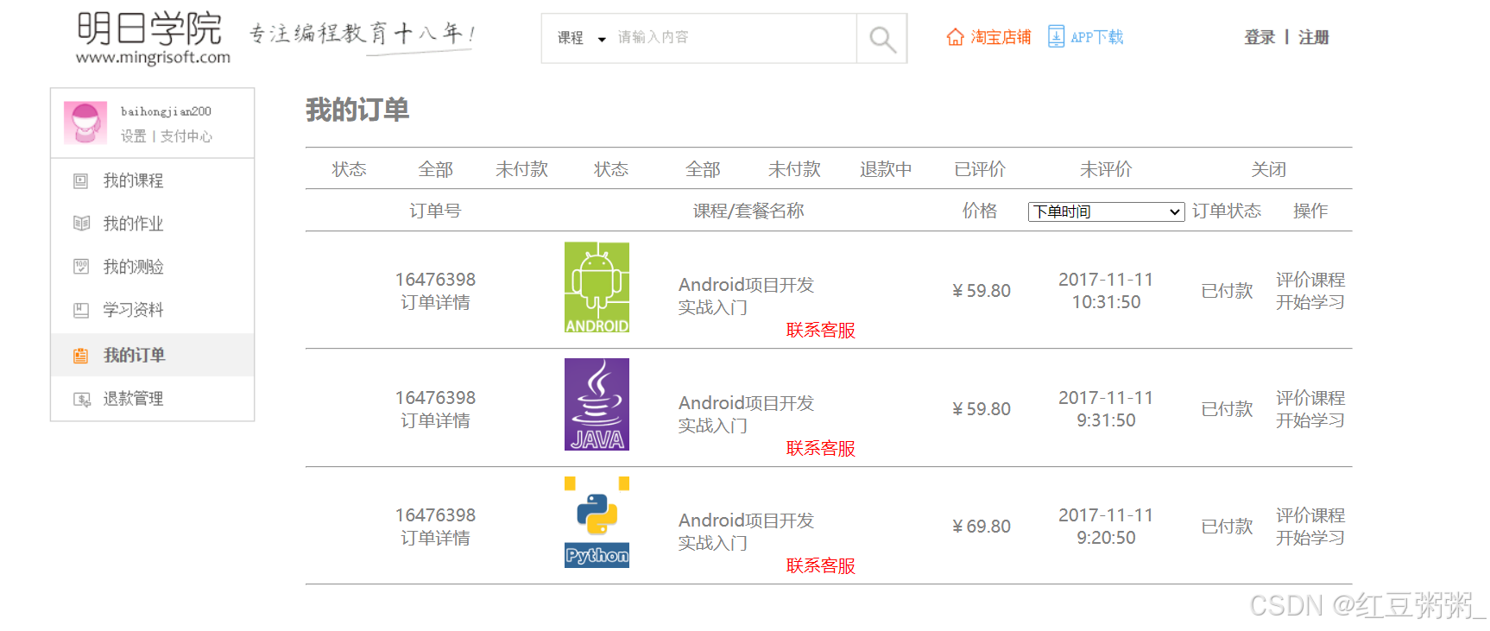Click the username baihongjian200
This screenshot has height=631, width=1490.
166,111
